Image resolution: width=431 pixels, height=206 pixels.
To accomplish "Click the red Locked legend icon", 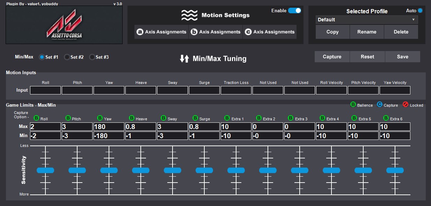I will coord(406,104).
